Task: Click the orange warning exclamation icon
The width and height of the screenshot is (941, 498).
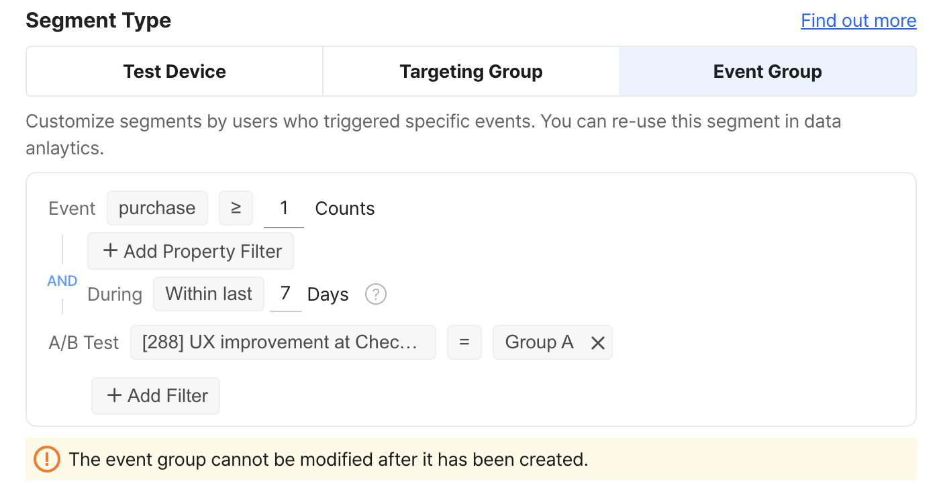Action: pyautogui.click(x=47, y=459)
